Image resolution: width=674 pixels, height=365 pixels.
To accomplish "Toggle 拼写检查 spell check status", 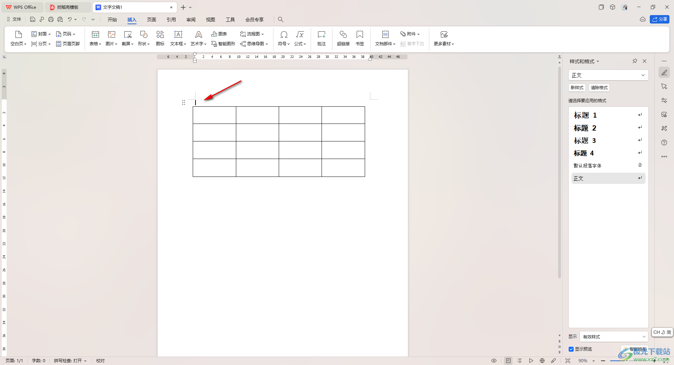I will click(x=70, y=361).
